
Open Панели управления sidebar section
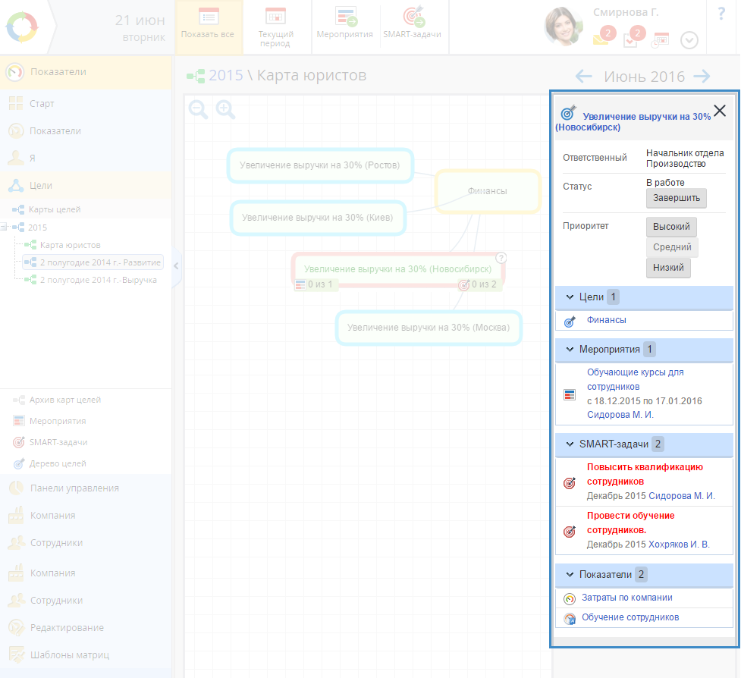[86, 488]
